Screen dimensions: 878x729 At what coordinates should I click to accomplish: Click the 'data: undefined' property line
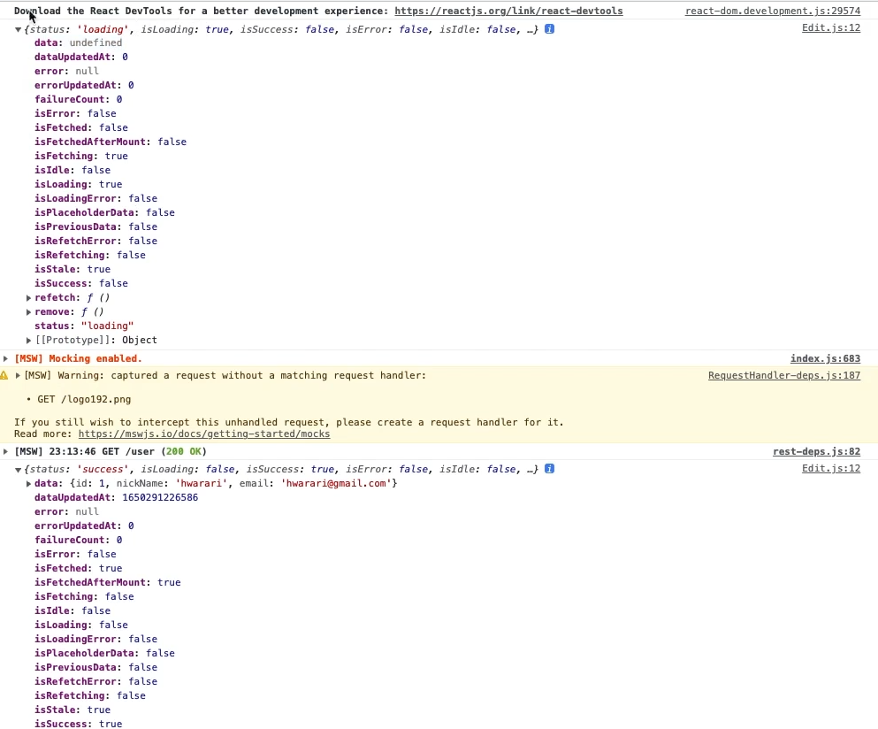pos(78,42)
